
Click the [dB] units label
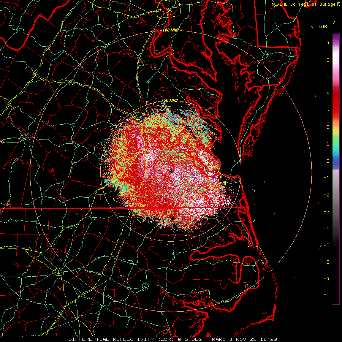tap(325, 26)
